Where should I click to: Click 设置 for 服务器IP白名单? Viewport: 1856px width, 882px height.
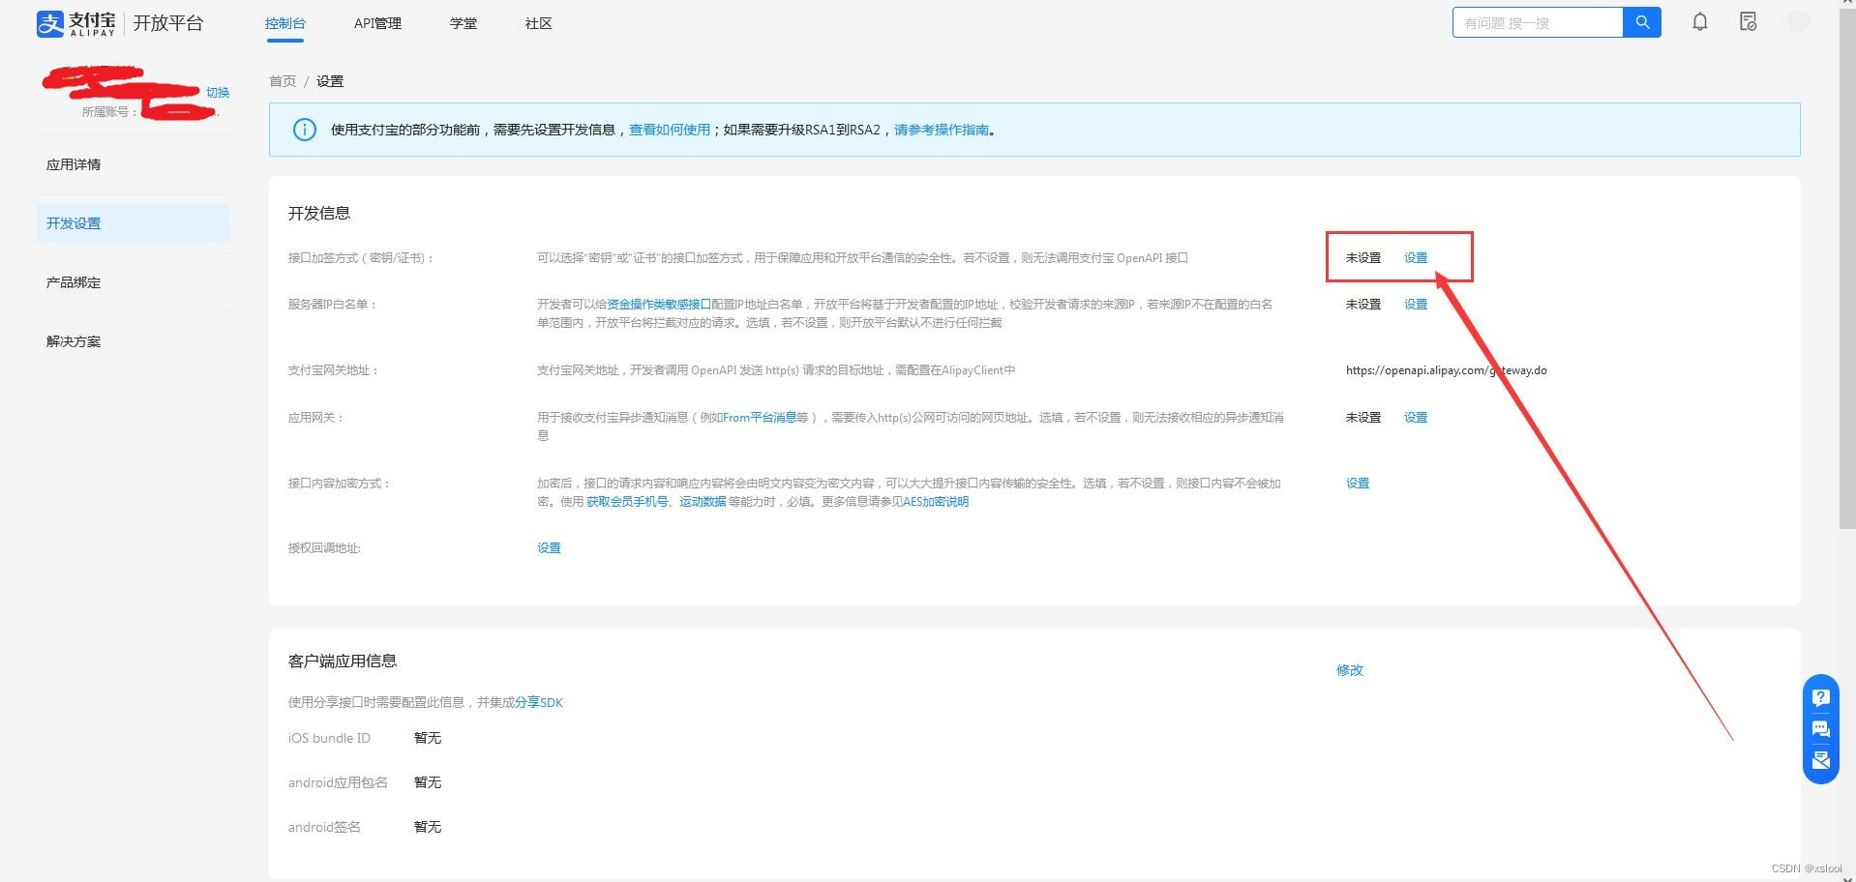tap(1416, 305)
